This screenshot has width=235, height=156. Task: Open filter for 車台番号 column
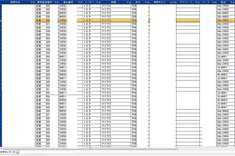point(79,2)
